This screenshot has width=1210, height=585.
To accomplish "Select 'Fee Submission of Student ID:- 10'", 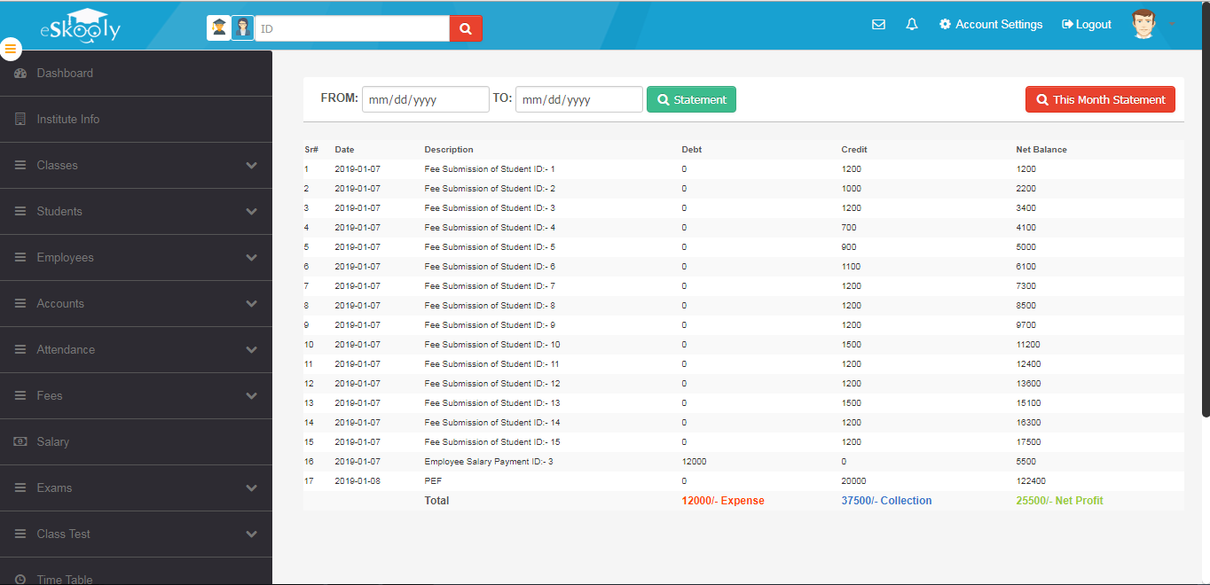I will pyautogui.click(x=492, y=345).
